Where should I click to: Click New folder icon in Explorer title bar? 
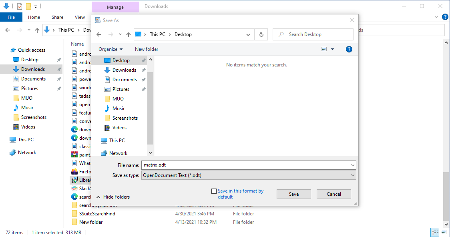(28, 6)
